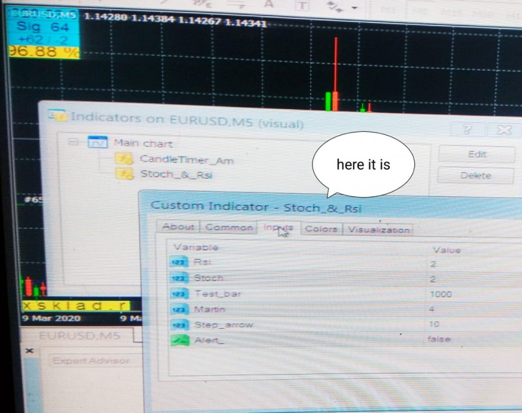Switch to the Common tab
The width and height of the screenshot is (522, 413).
[229, 227]
